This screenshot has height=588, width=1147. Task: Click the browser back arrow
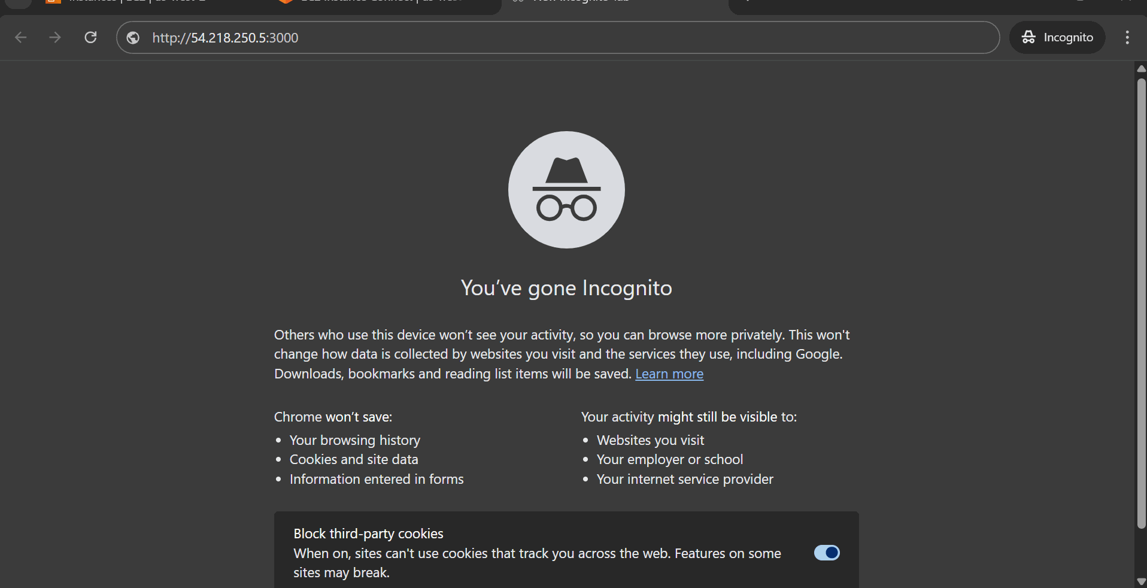click(x=21, y=38)
